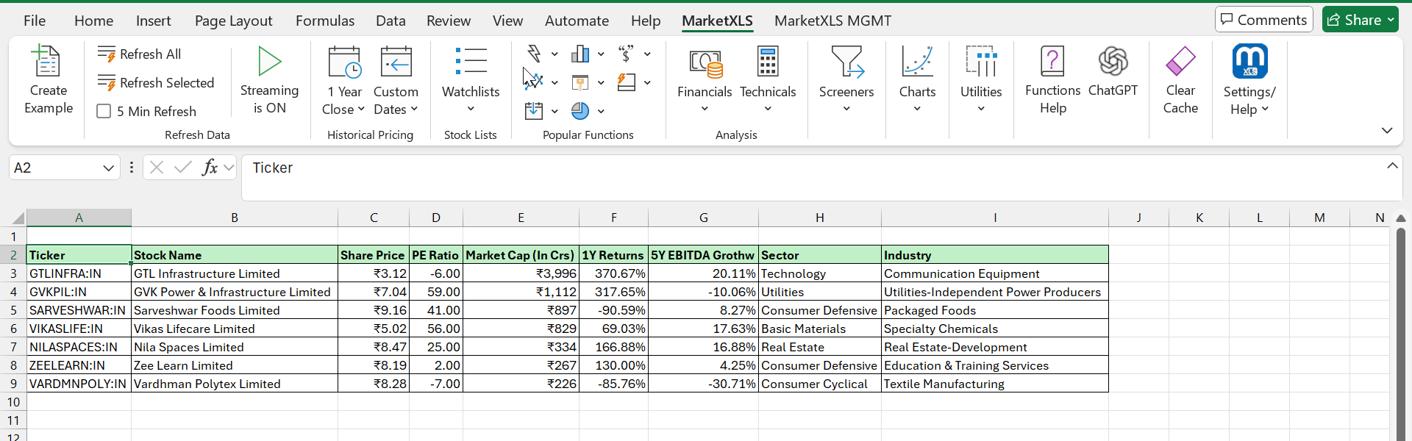This screenshot has height=441, width=1412.
Task: Click Refresh All
Action: tap(140, 54)
